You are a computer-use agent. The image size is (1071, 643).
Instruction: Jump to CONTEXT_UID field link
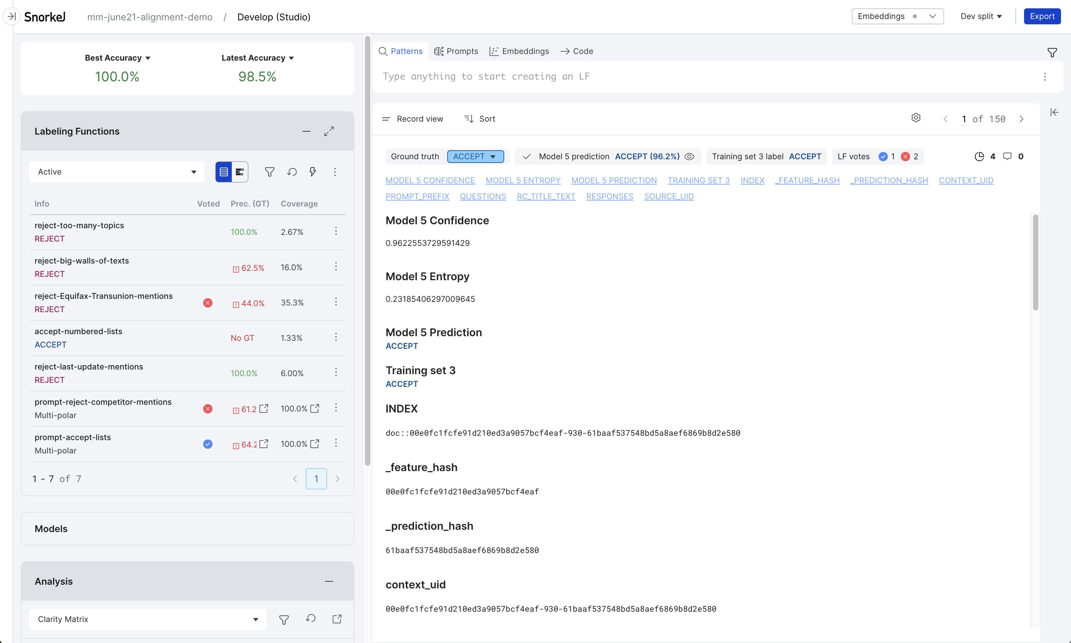[966, 180]
